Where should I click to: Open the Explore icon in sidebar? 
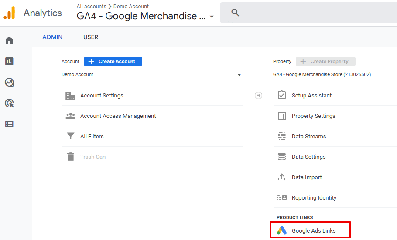[x=9, y=82]
